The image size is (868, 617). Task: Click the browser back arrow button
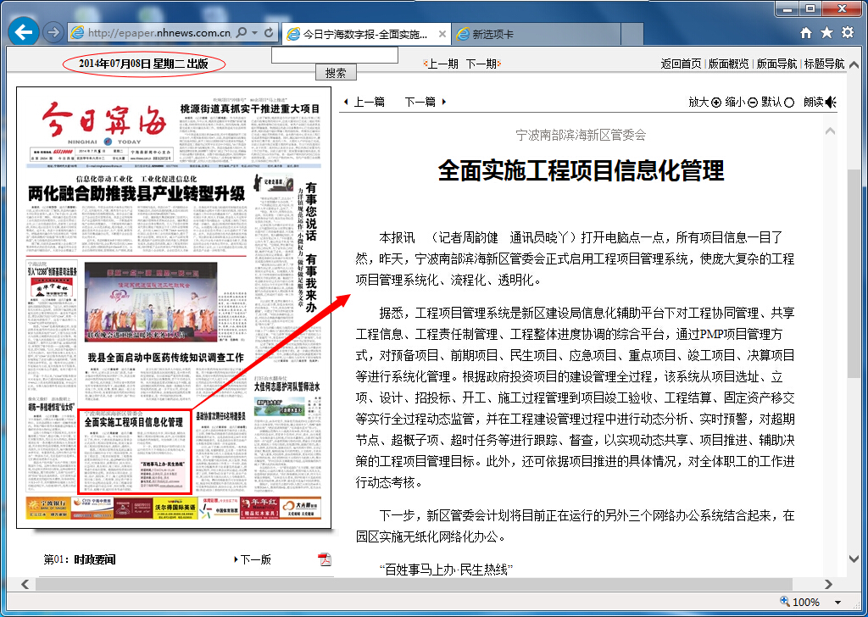tap(25, 32)
